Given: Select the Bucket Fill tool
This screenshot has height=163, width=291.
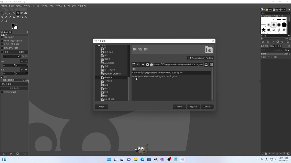Looking at the screenshot, I should 2,17.
